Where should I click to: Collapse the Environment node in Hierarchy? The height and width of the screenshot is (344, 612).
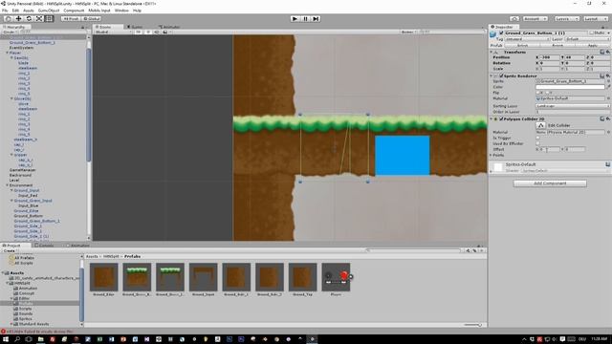(x=7, y=185)
